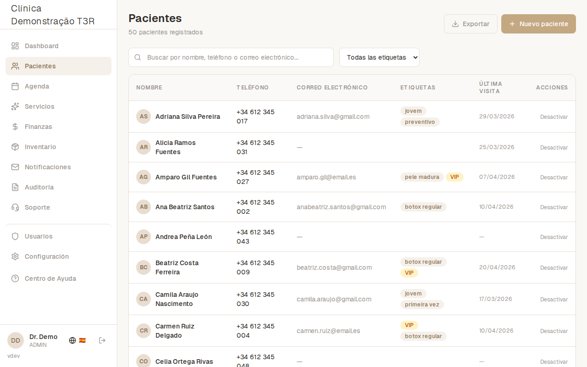
Task: Click the patient search field
Action: tap(231, 57)
